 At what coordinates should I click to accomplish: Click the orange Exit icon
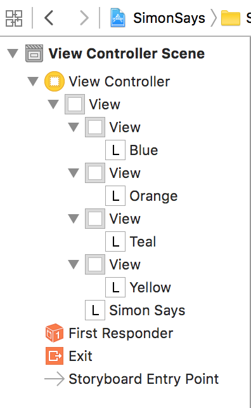55,356
